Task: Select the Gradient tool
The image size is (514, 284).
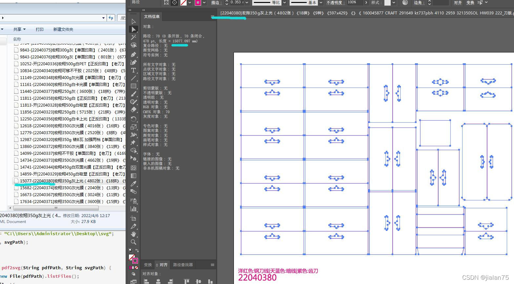Action: pos(134,176)
